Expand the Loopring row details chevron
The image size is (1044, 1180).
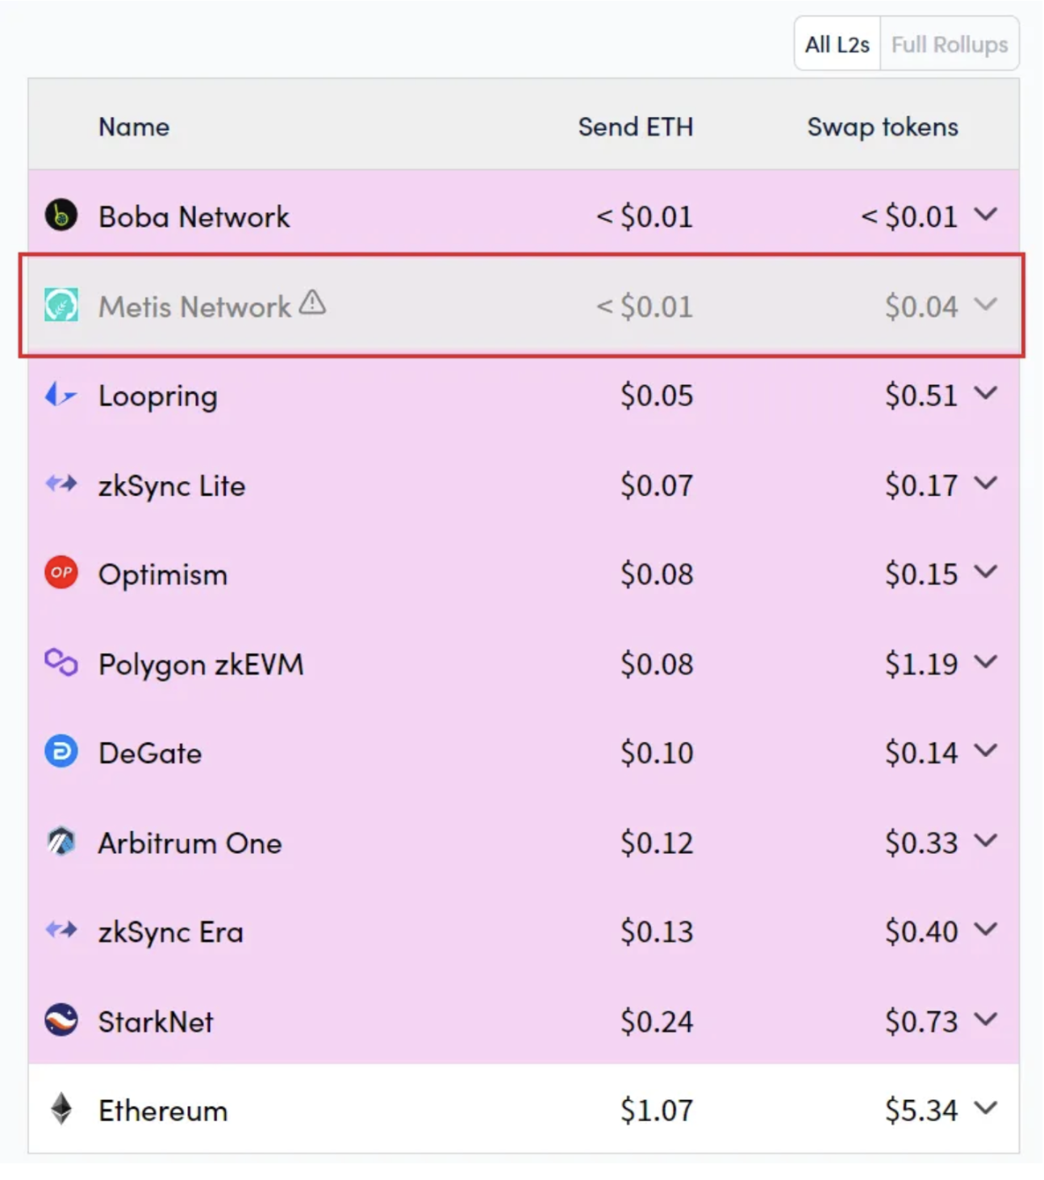986,393
